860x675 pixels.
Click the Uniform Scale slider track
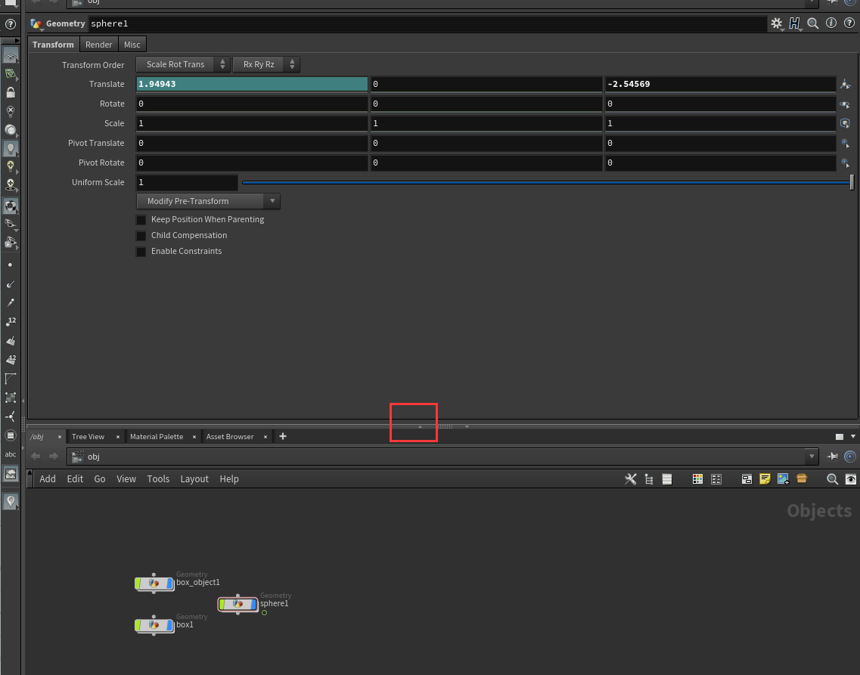[x=546, y=182]
